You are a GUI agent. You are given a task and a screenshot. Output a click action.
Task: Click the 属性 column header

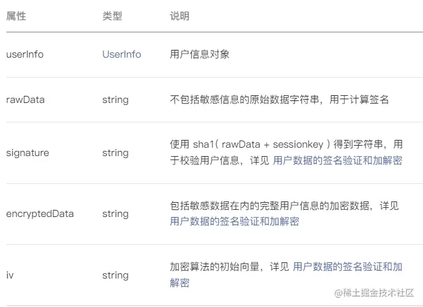click(16, 16)
